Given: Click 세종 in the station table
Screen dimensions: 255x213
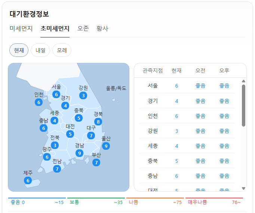Looking at the screenshot, I should (x=153, y=146).
